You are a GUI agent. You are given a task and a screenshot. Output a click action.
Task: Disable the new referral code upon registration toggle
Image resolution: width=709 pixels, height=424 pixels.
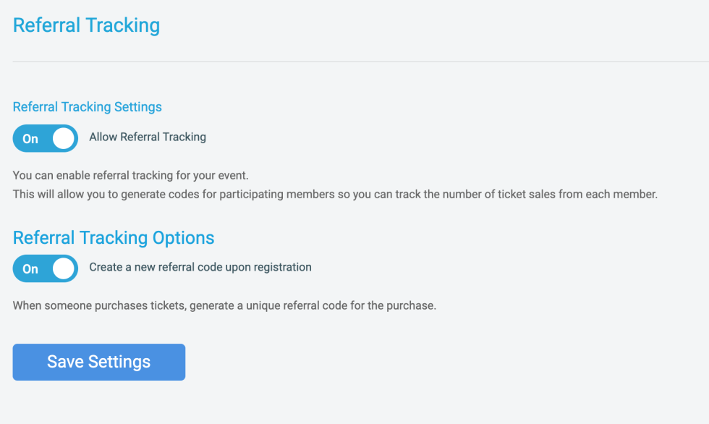coord(45,268)
